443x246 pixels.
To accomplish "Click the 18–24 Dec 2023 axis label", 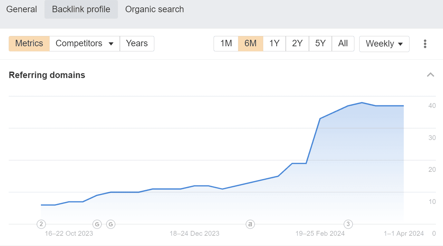I will click(195, 233).
